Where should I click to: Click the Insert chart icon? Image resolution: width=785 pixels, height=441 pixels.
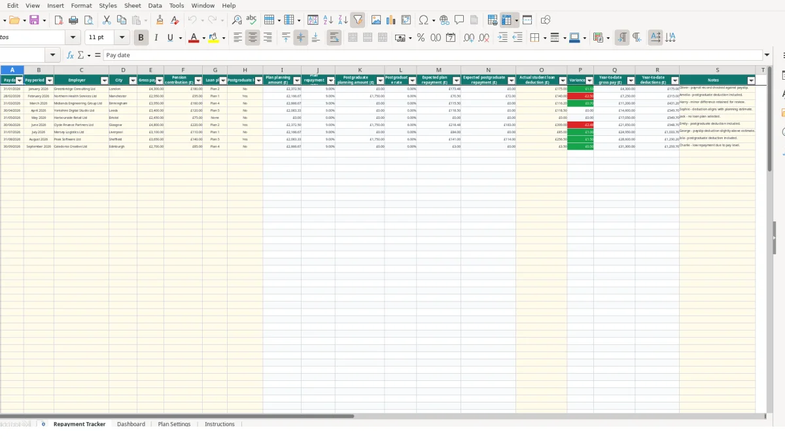tap(391, 20)
